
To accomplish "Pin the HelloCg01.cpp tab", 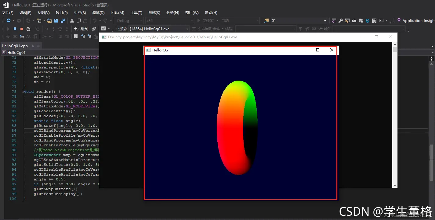I will [x=33, y=46].
